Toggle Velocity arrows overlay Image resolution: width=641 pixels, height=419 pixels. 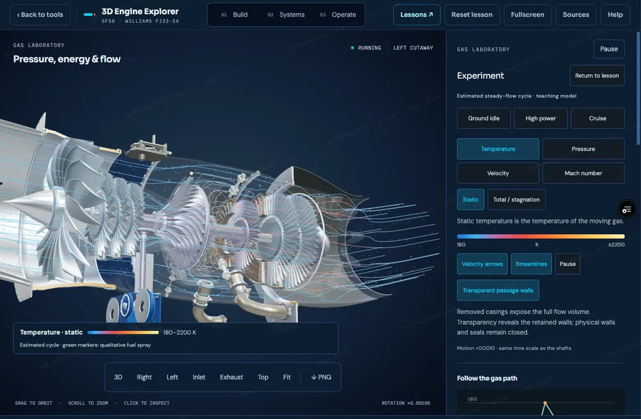point(482,264)
